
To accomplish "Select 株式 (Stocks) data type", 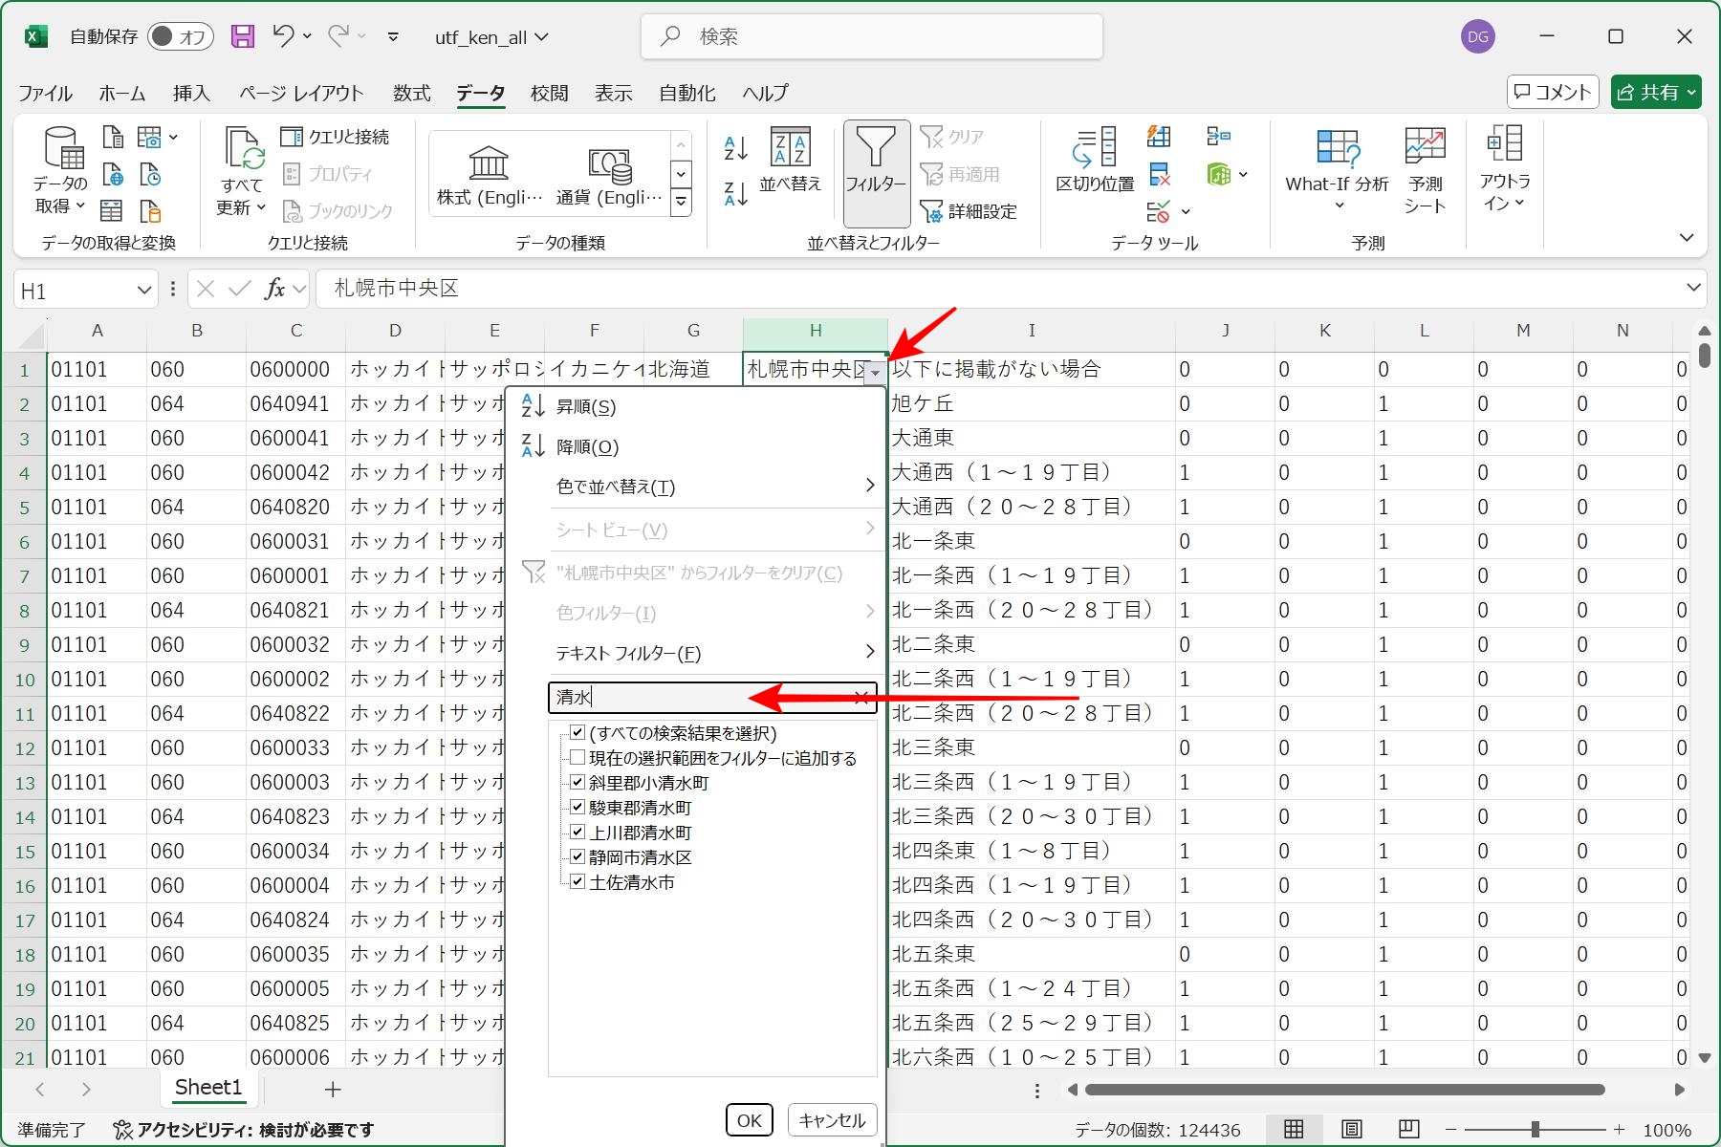I will pos(489,175).
